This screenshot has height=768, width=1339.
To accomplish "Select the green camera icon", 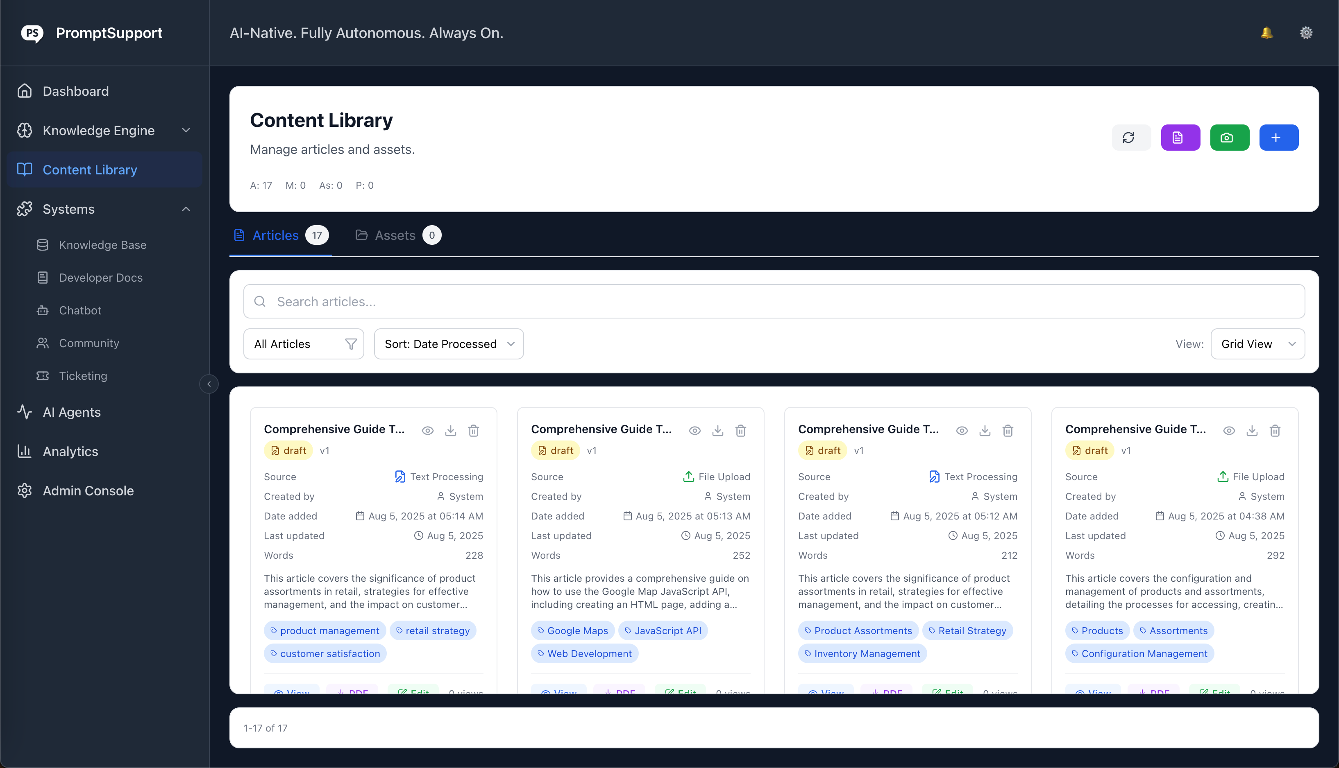I will click(1230, 137).
